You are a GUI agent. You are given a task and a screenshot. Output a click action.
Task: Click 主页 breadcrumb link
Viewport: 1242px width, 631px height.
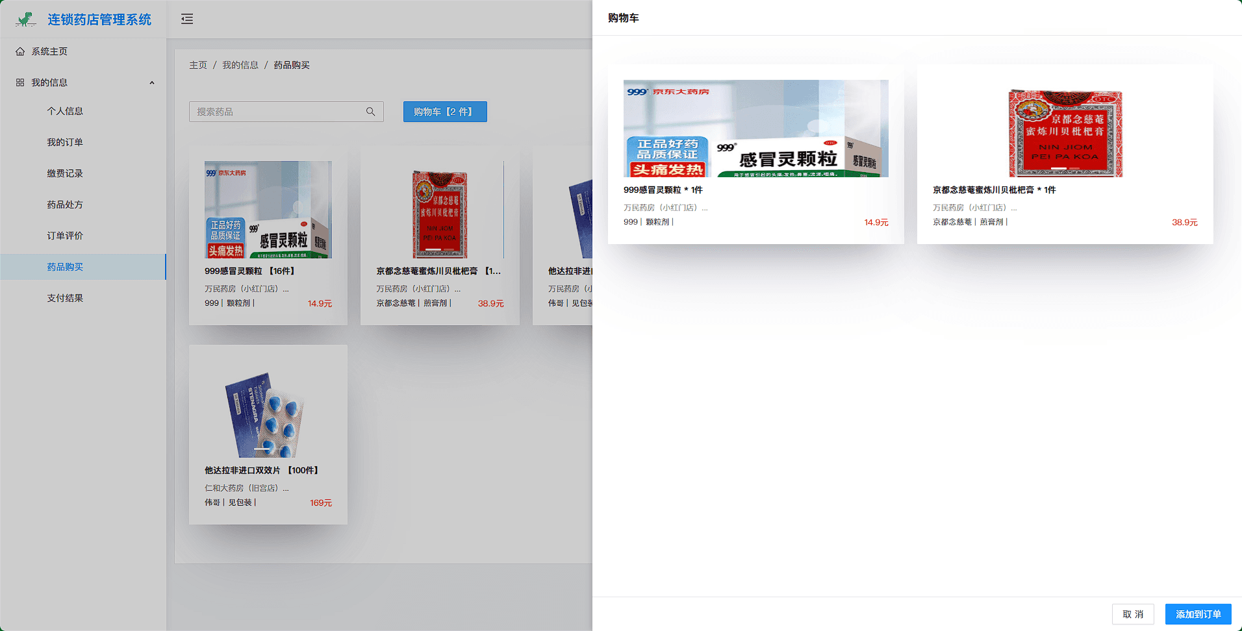[198, 65]
